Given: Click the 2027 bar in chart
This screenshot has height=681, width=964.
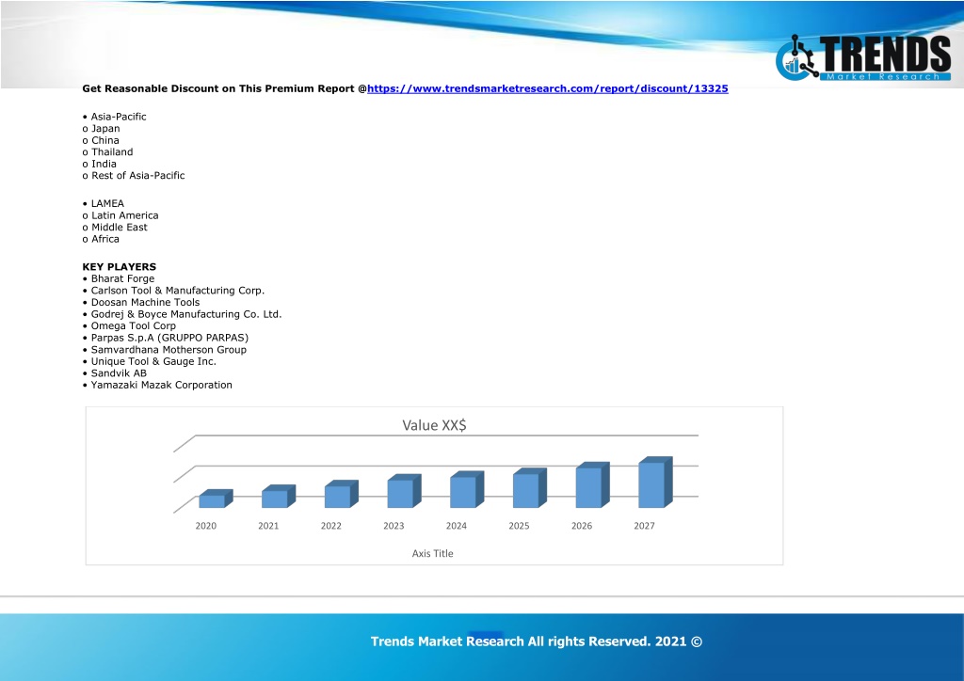Looking at the screenshot, I should [655, 483].
